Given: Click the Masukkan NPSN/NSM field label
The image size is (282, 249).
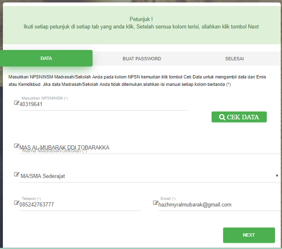Looking at the screenshot, I should click(x=44, y=98).
